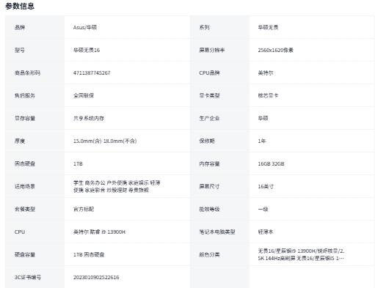Click the memory value 16GB 32GB
375x288 pixels.
[x=271, y=163]
